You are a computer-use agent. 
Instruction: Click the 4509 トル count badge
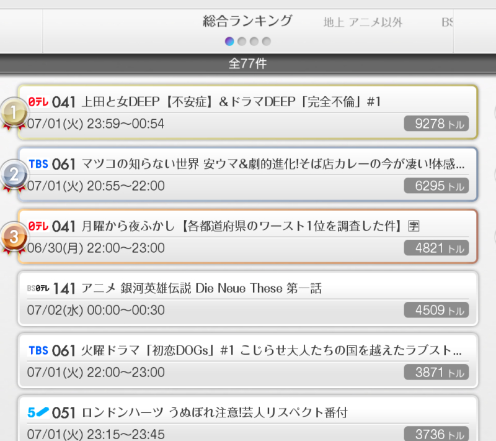(436, 310)
